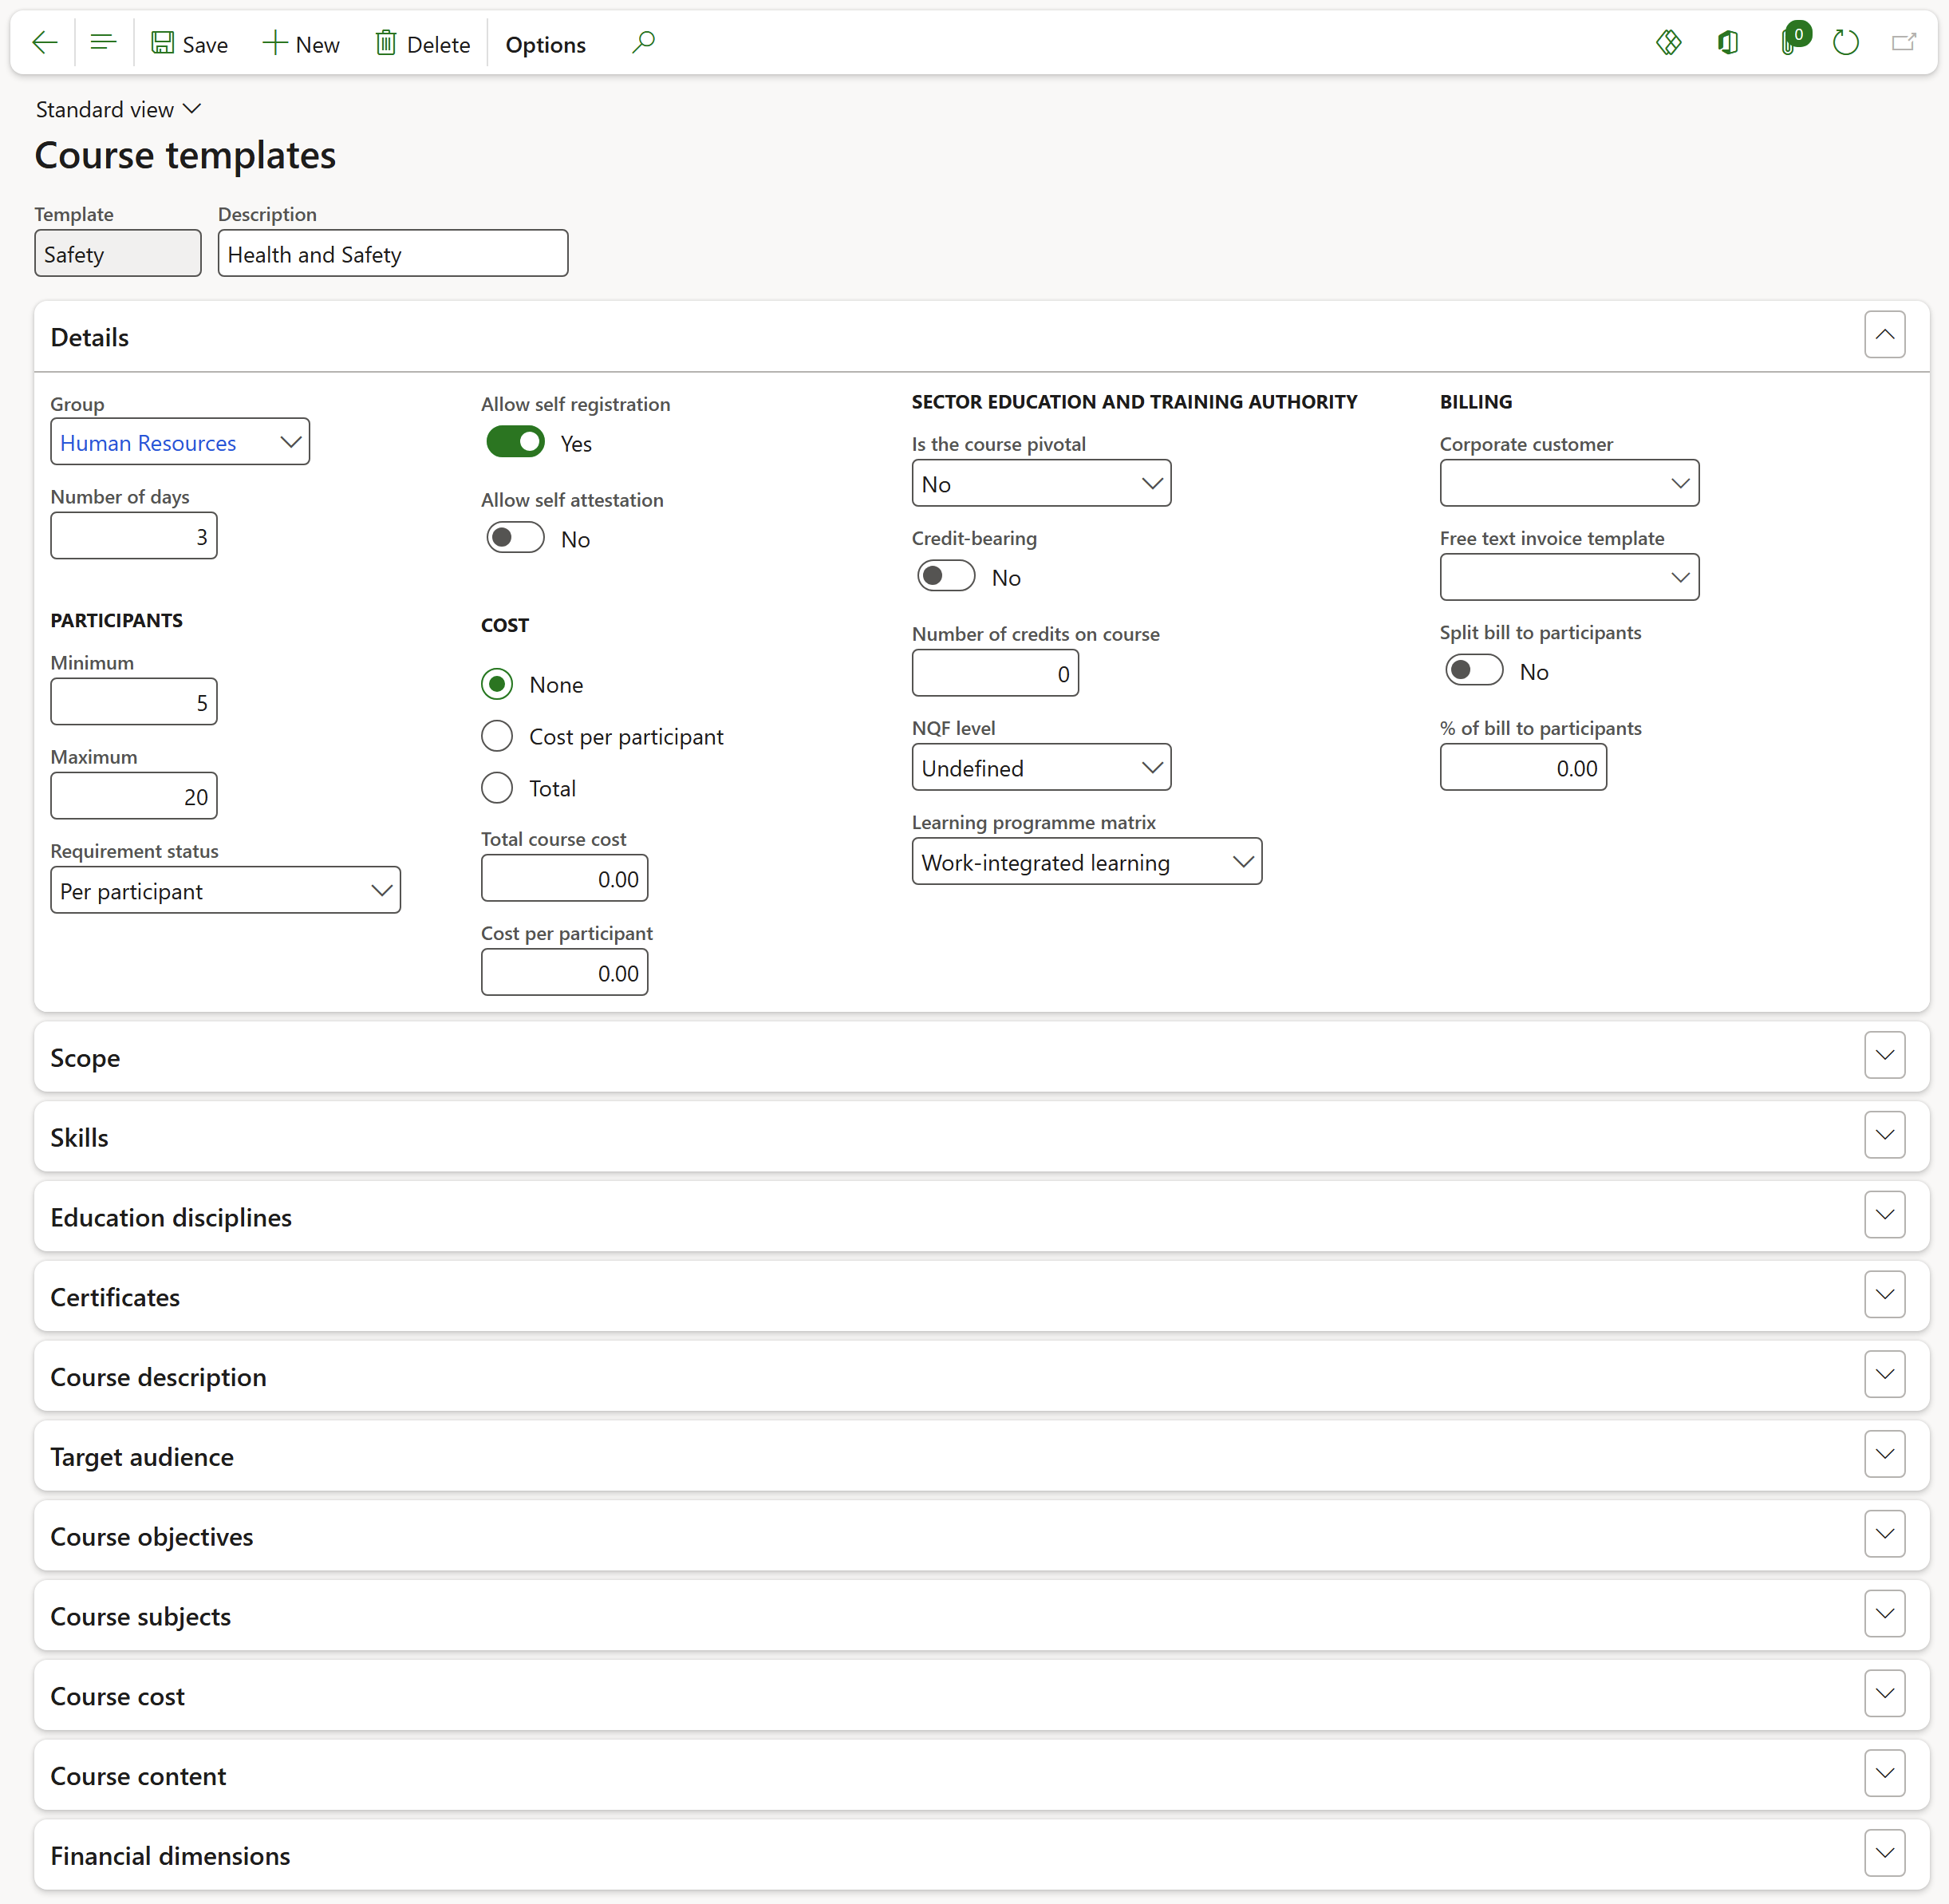Click the Number of days field
Screen dimensions: 1949x1904
tap(134, 536)
